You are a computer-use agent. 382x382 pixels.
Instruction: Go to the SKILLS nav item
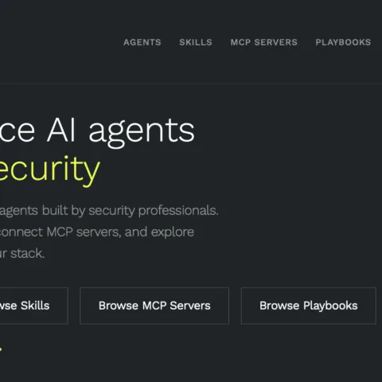(196, 42)
